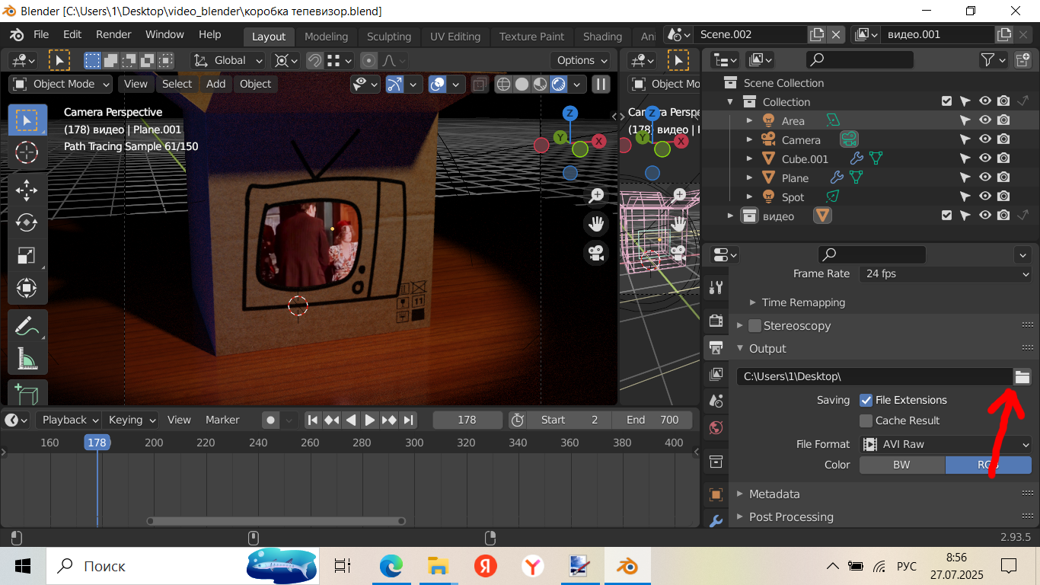Switch to the Shading workspace tab
The height and width of the screenshot is (585, 1040).
pyautogui.click(x=602, y=37)
